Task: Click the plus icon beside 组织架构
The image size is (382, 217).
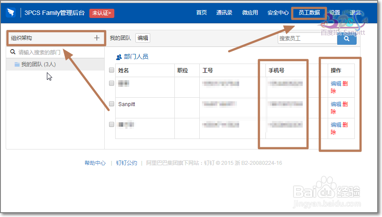Action: pyautogui.click(x=97, y=38)
